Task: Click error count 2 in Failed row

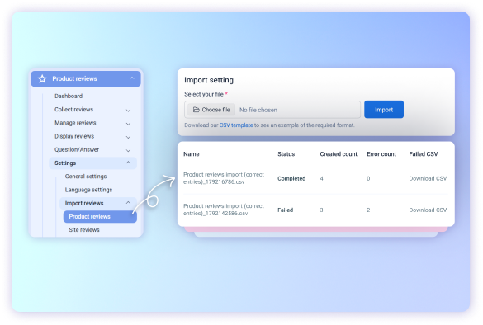Action: (x=368, y=210)
